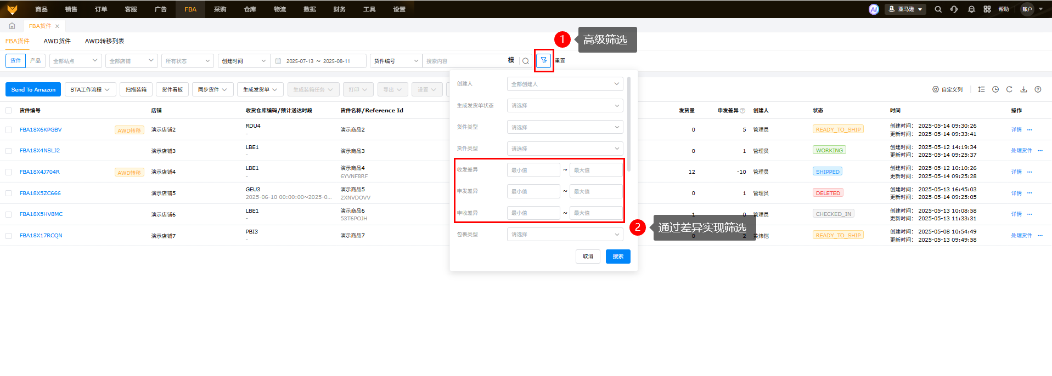Screen dimensions: 1052x376
Task: Click 搜索 button in filter panel
Action: [618, 256]
